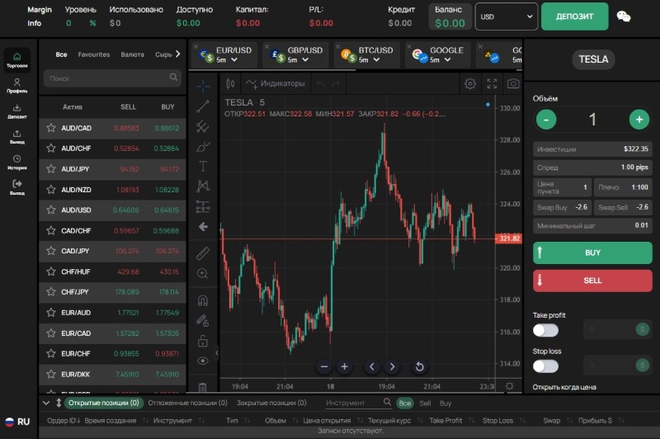Click the search magnifier in Поиск field
Image resolution: width=660 pixels, height=439 pixels.
click(x=173, y=78)
